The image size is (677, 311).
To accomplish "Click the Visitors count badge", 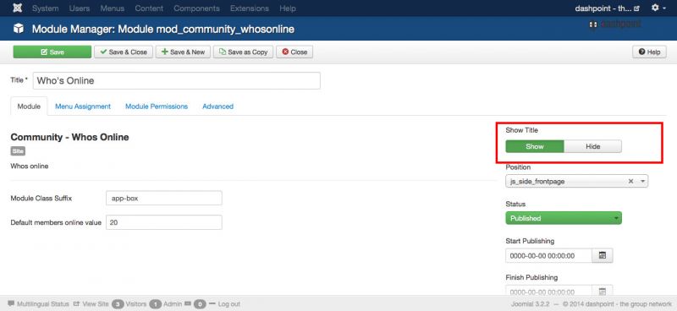I will (x=118, y=304).
